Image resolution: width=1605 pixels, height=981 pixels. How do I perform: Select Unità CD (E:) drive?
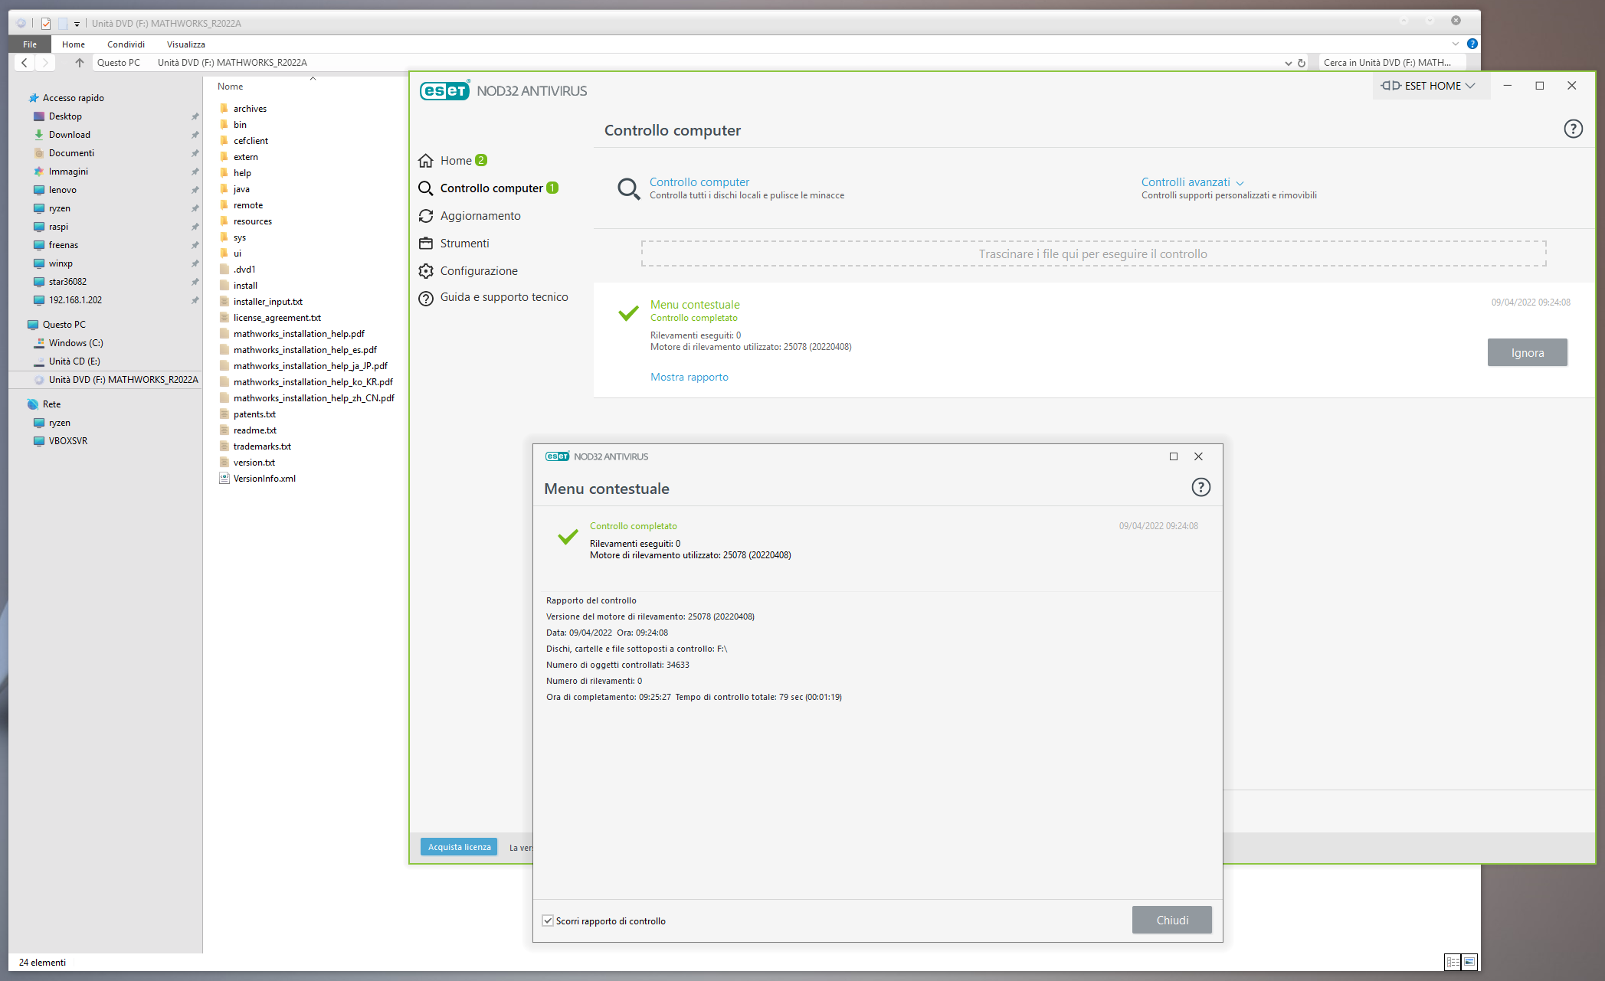click(x=74, y=361)
